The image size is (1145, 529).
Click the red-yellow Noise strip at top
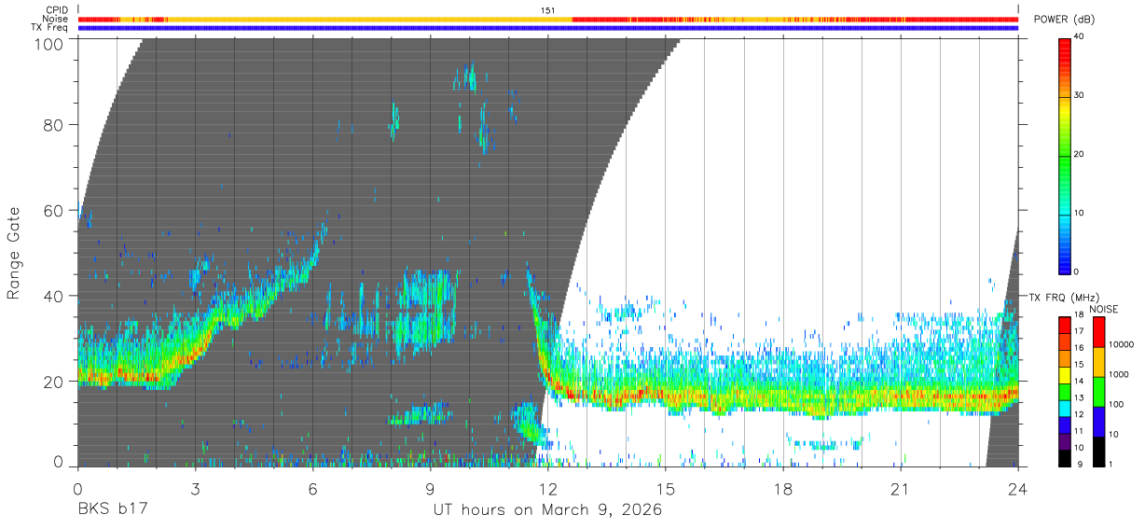pos(547,19)
